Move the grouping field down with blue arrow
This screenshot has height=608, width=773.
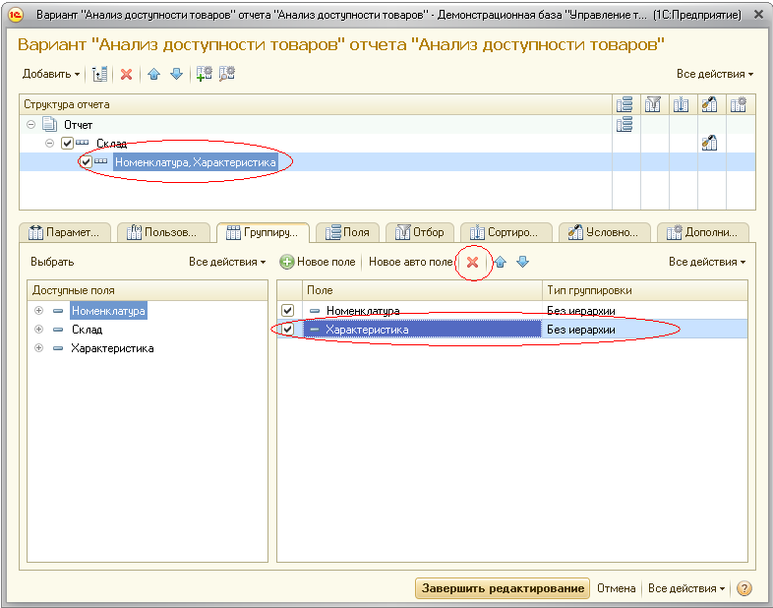click(x=522, y=262)
